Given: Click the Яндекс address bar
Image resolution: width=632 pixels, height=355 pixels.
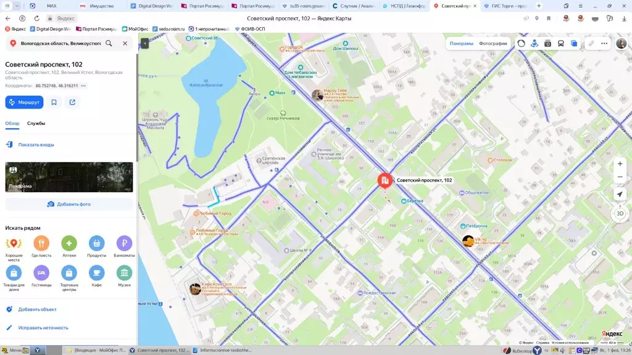Looking at the screenshot, I should pos(65,18).
